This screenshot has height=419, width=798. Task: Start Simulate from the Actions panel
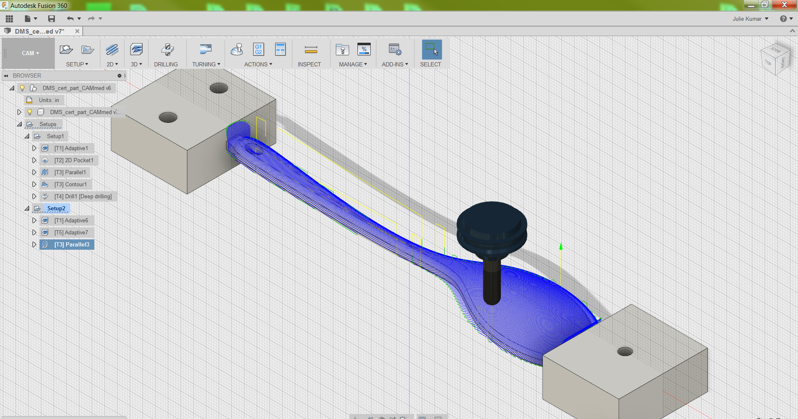pyautogui.click(x=237, y=50)
